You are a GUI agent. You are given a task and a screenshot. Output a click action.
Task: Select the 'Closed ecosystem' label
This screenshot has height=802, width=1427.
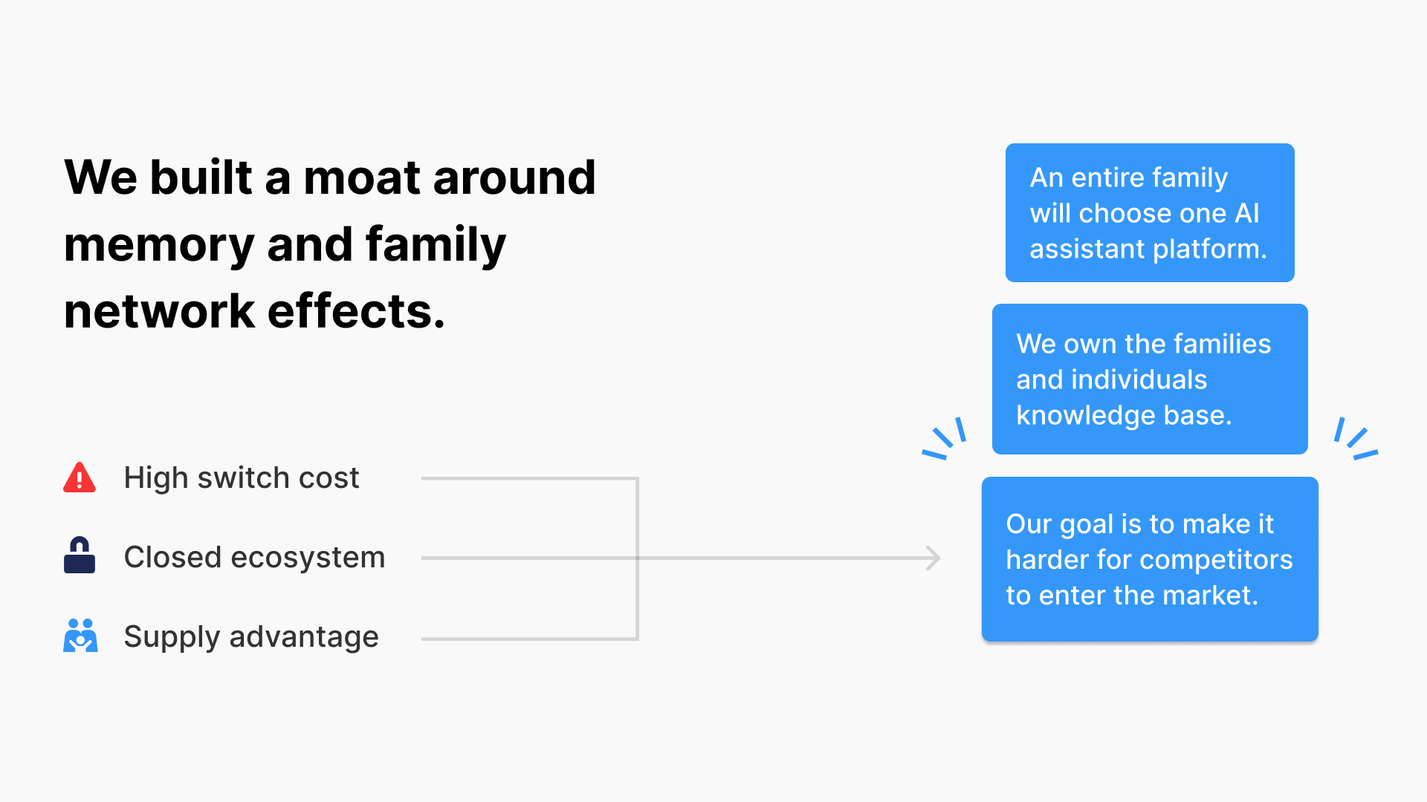pyautogui.click(x=254, y=558)
